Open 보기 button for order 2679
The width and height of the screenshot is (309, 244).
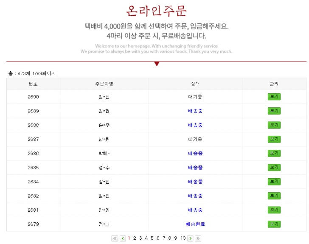[x=274, y=224]
